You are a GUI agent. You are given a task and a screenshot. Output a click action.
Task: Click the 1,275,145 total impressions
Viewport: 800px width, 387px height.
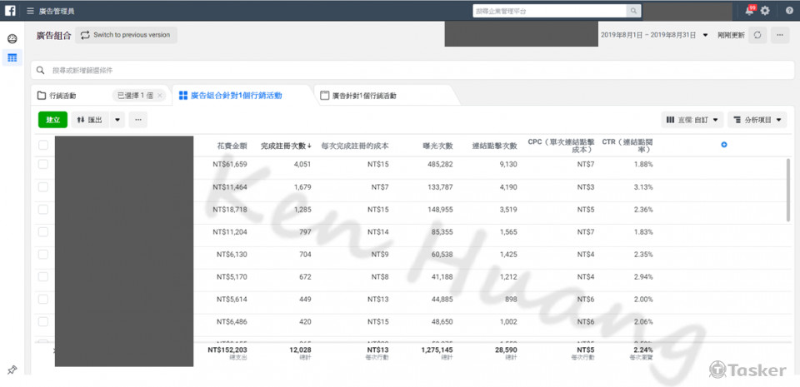pyautogui.click(x=437, y=350)
